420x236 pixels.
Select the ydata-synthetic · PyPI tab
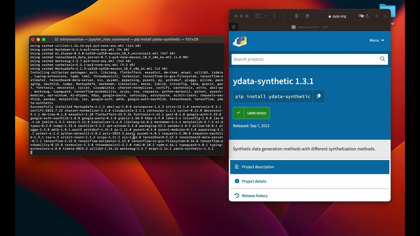[x=310, y=27]
